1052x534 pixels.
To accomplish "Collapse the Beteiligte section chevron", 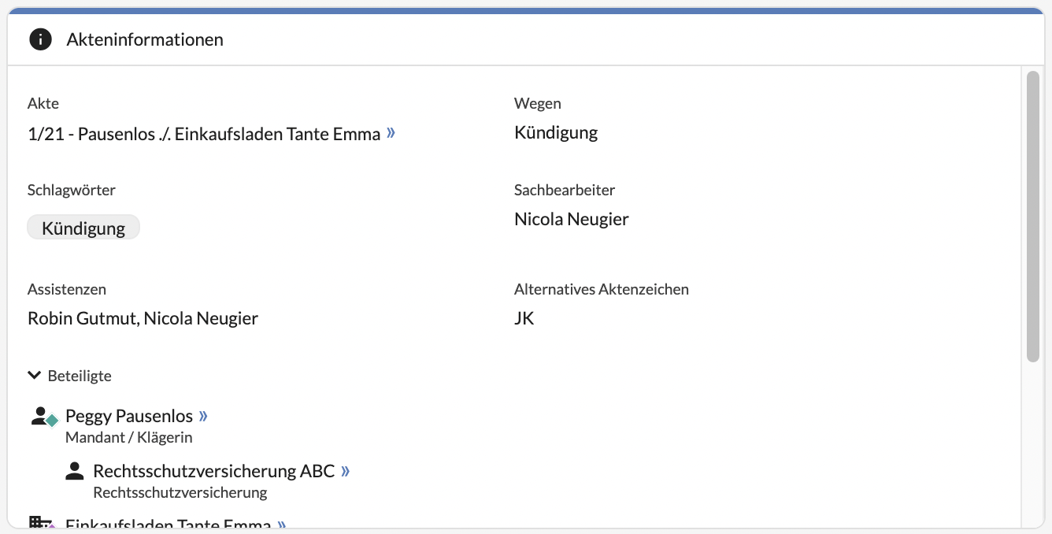I will (34, 376).
